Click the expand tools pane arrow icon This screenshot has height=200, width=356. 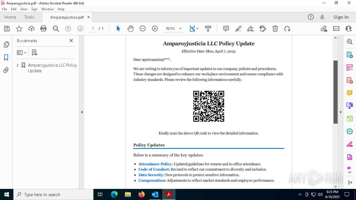click(x=350, y=182)
